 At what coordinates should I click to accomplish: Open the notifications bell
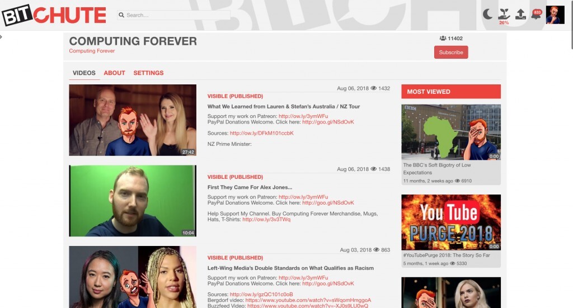[536, 15]
